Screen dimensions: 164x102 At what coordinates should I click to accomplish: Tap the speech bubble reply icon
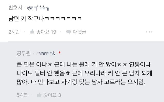tap(68, 32)
